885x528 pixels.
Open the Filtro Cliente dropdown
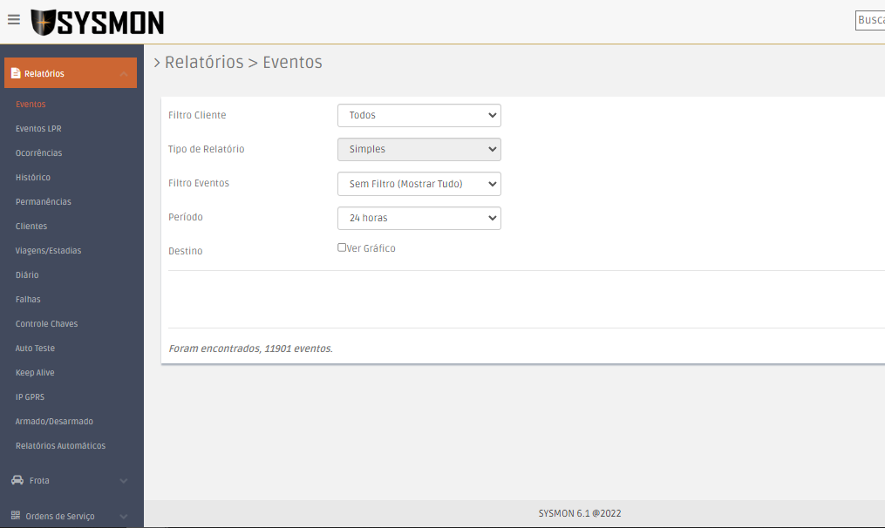(x=419, y=115)
